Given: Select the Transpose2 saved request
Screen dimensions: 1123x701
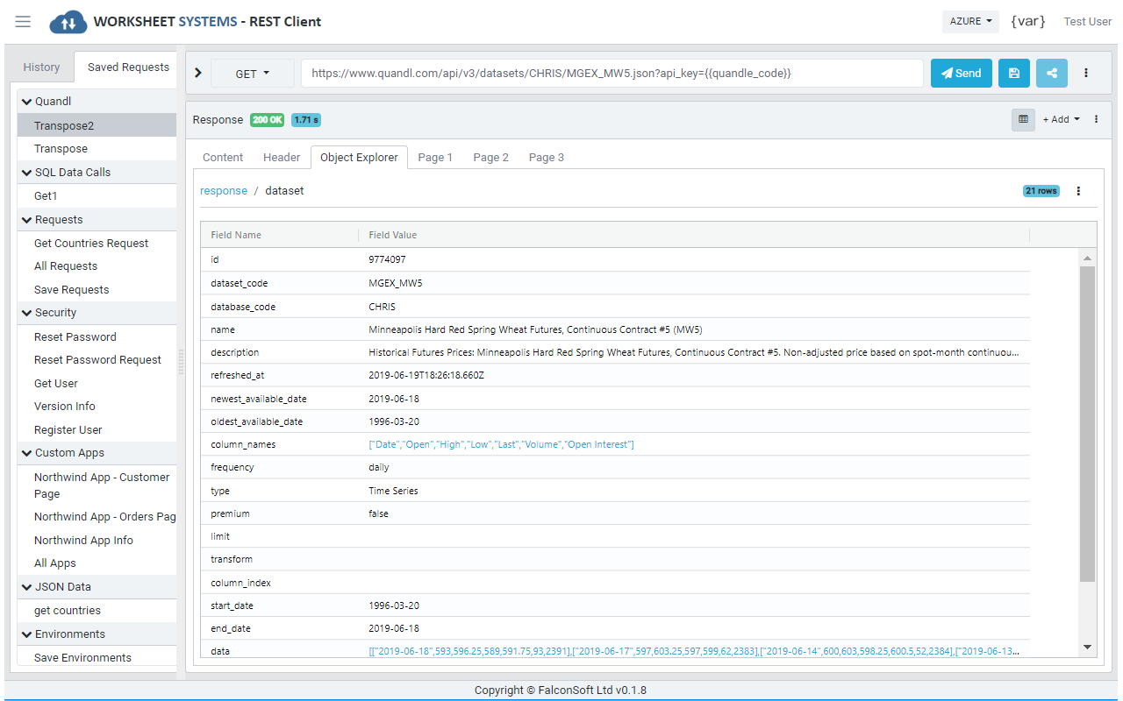Looking at the screenshot, I should click(97, 125).
